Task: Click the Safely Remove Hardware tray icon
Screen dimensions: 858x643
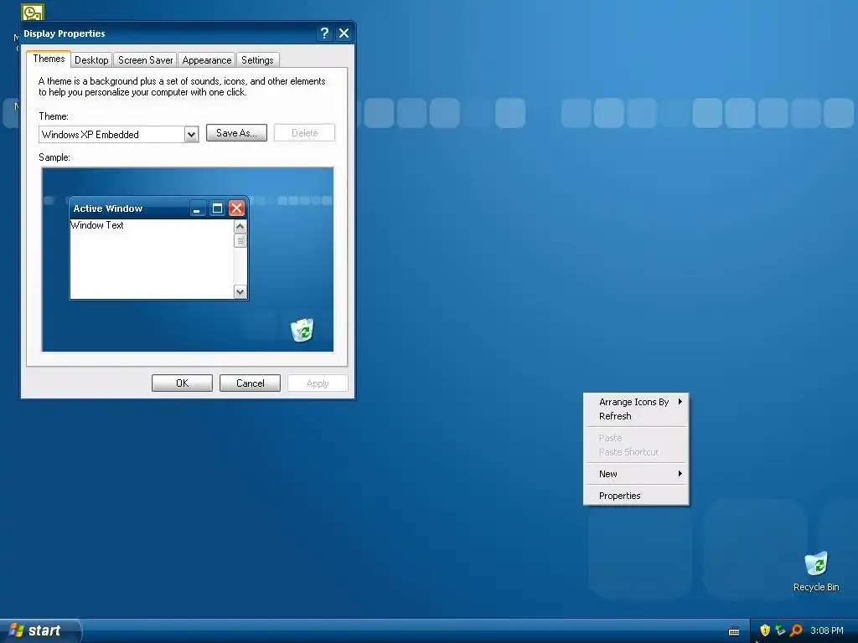Action: [x=780, y=630]
